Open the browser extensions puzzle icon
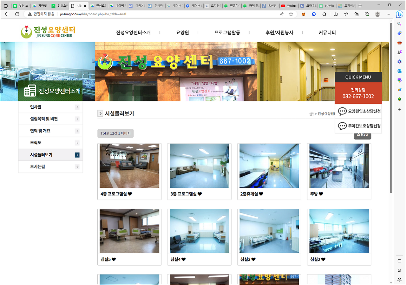 (324, 14)
